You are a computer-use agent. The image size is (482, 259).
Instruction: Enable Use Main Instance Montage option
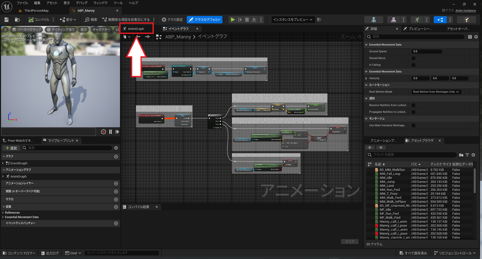pos(413,125)
